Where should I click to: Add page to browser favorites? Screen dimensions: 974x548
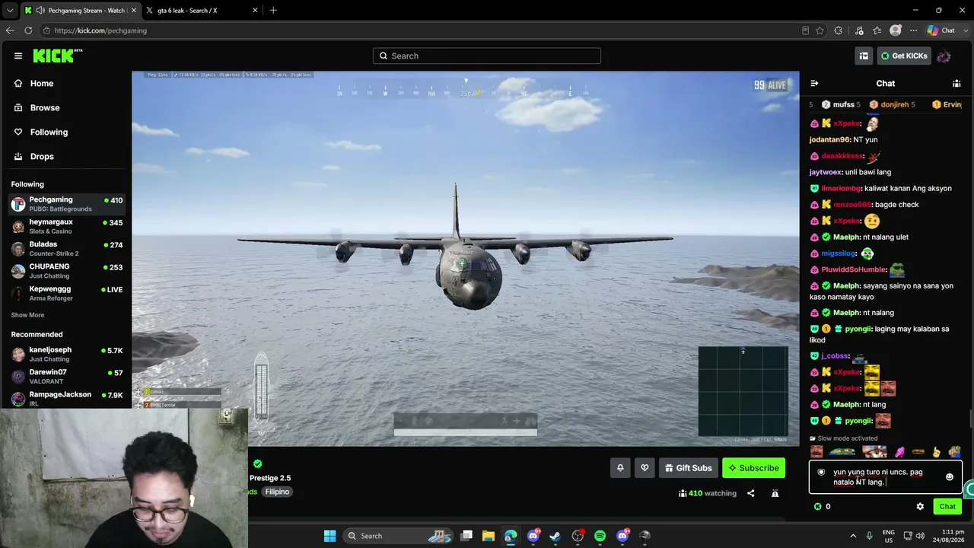click(820, 30)
